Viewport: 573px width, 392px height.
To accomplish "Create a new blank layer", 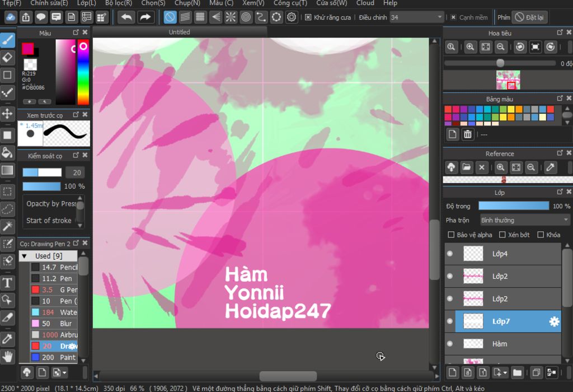I will click(x=452, y=372).
